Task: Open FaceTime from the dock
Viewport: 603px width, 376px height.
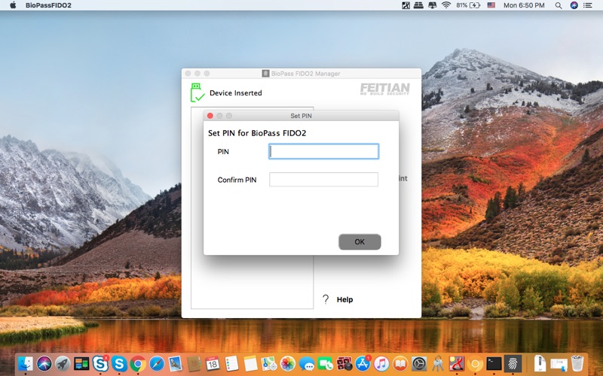Action: pos(325,363)
